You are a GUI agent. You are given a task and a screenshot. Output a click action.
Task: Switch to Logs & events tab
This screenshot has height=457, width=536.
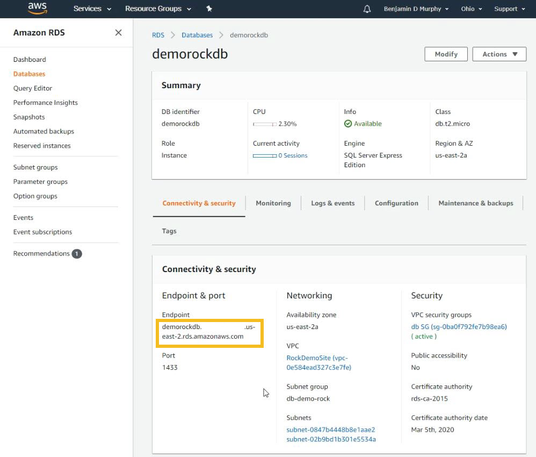click(x=332, y=203)
